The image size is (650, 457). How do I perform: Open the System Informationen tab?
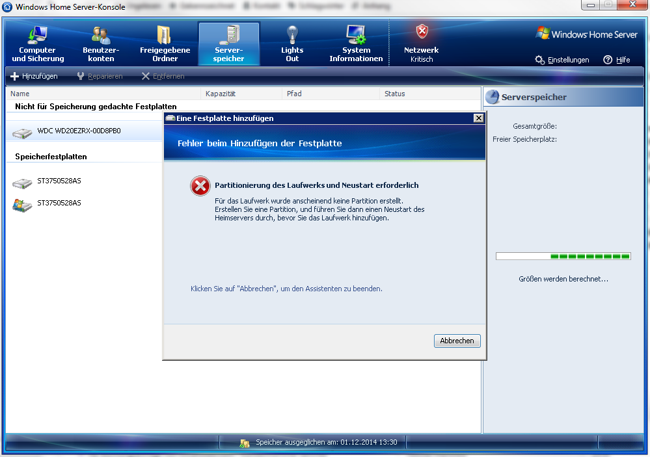(356, 44)
